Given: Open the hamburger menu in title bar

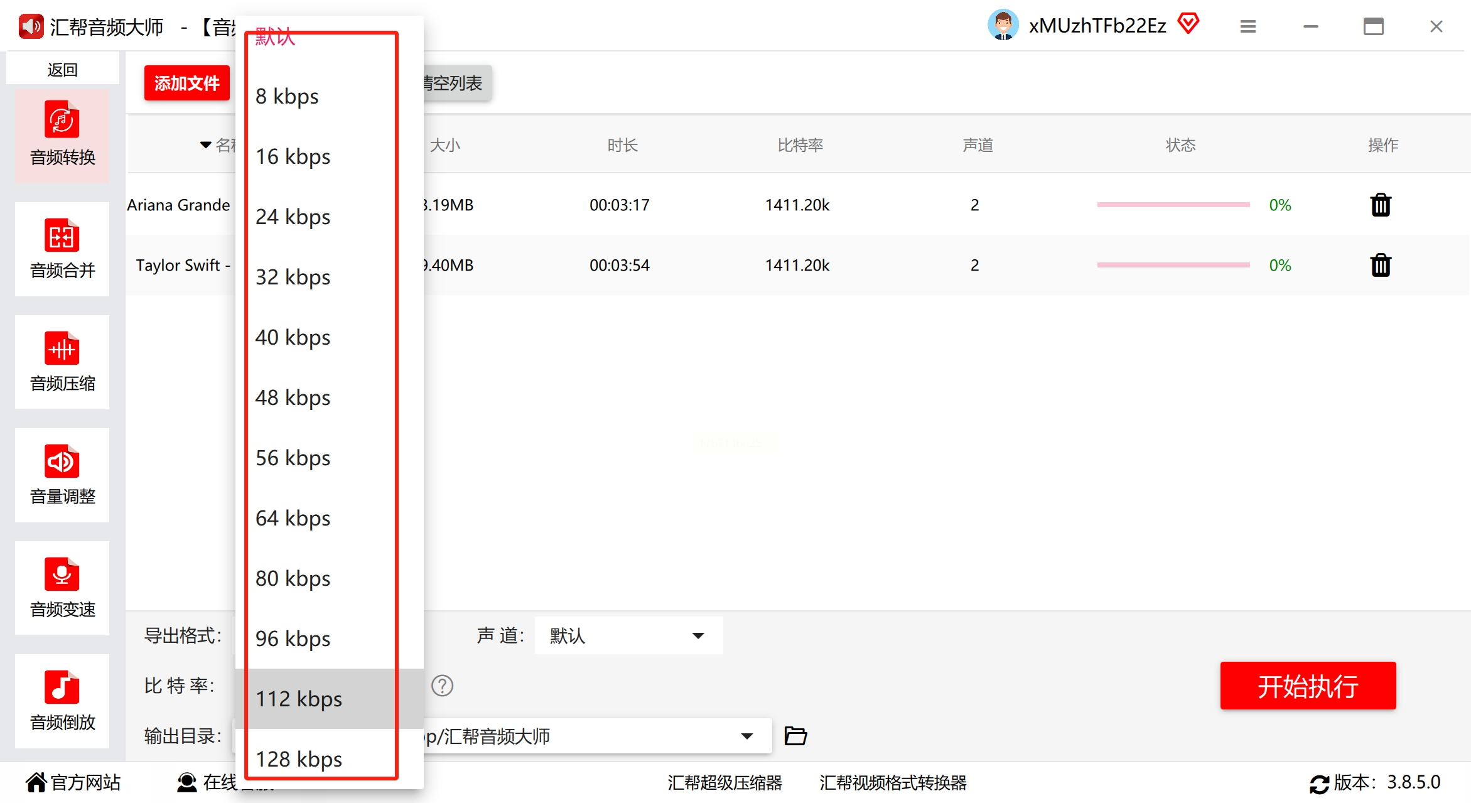Looking at the screenshot, I should [x=1247, y=26].
